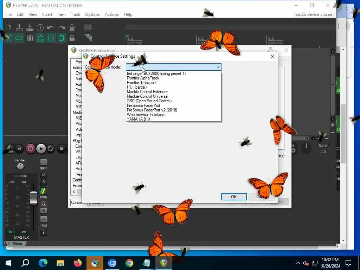Screen dimensions: 360x270
Task: Open Microsoft Edge from the taskbar
Action: pyautogui.click(x=43, y=263)
